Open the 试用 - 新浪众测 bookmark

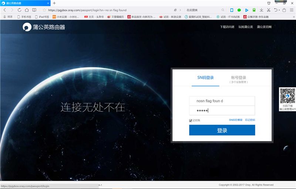pyautogui.click(x=170, y=17)
